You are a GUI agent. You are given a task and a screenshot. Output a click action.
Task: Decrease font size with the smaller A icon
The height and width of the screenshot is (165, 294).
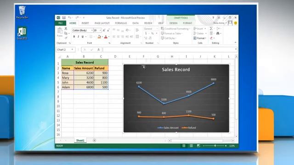click(x=108, y=30)
